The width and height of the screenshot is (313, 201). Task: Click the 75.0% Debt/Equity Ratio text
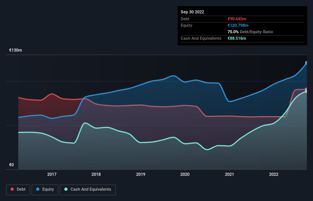pos(250,32)
